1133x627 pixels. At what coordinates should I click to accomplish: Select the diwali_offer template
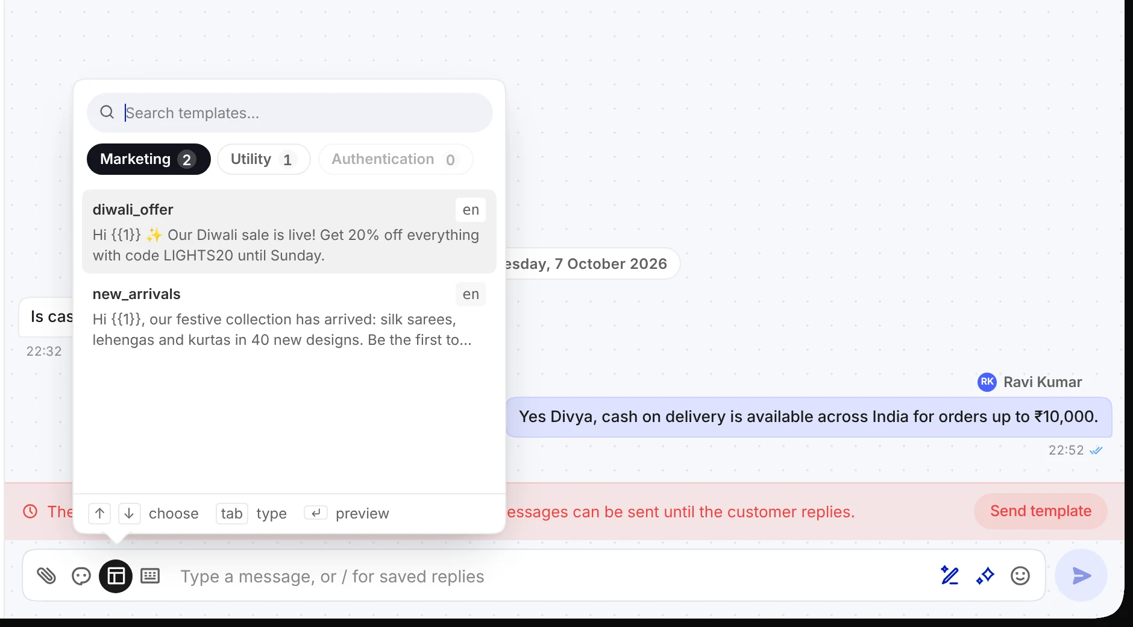tap(289, 232)
